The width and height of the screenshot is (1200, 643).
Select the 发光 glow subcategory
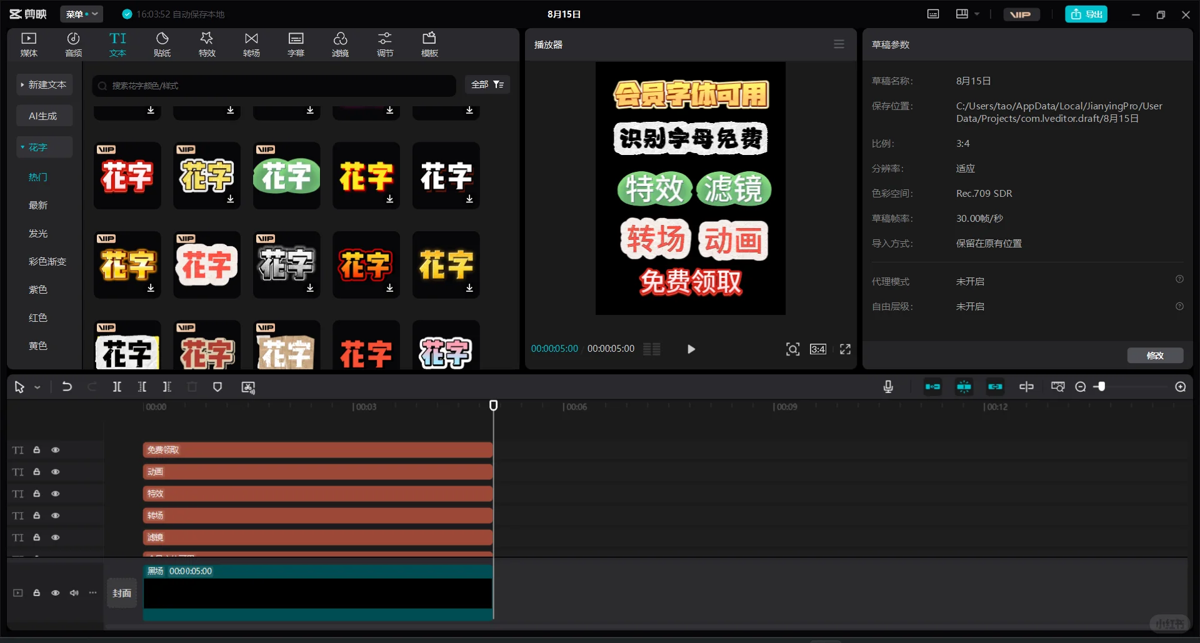point(38,233)
